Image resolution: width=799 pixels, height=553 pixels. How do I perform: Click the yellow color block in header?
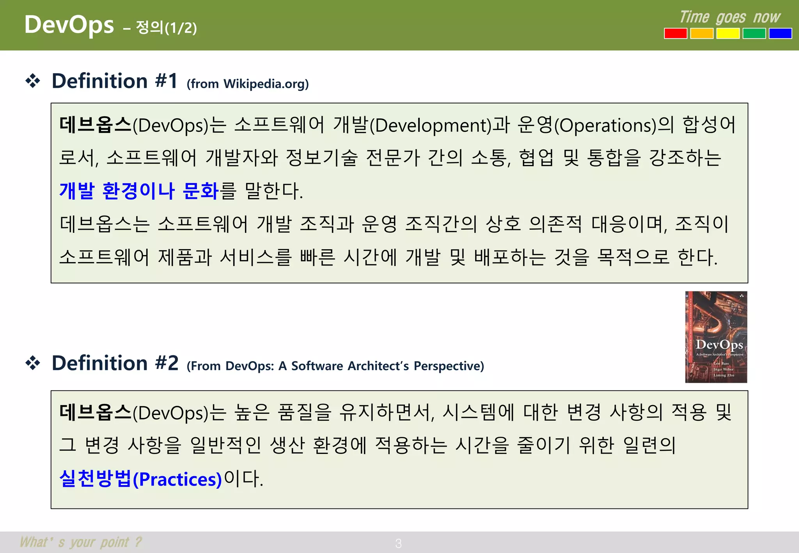(728, 34)
